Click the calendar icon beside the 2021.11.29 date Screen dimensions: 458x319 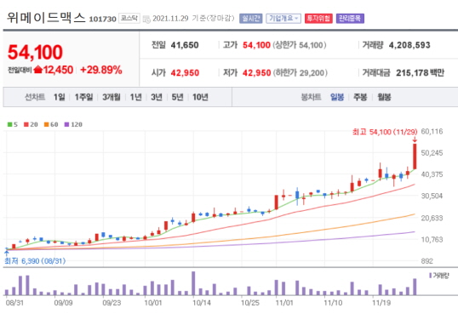point(146,20)
